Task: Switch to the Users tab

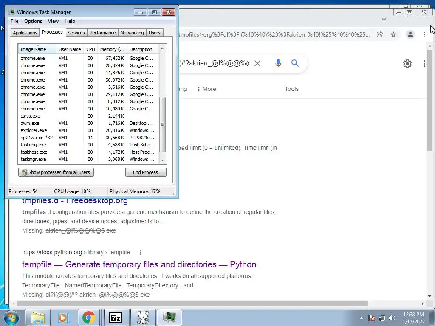Action: pos(155,33)
